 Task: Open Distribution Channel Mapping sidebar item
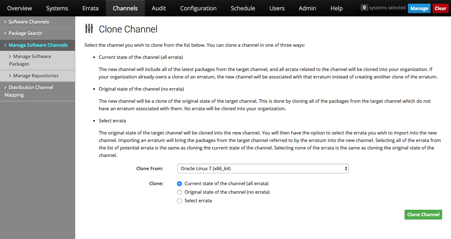tap(37, 91)
